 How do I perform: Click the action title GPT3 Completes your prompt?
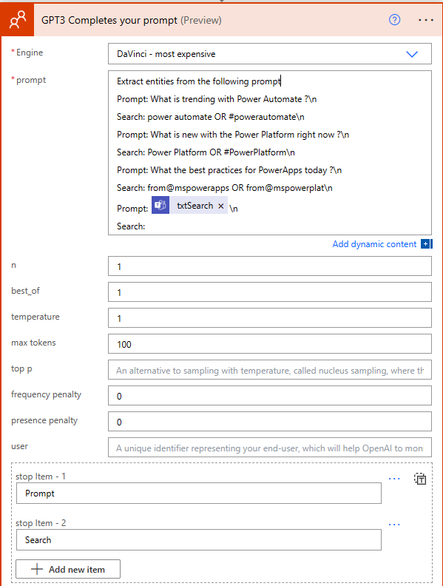(x=109, y=20)
